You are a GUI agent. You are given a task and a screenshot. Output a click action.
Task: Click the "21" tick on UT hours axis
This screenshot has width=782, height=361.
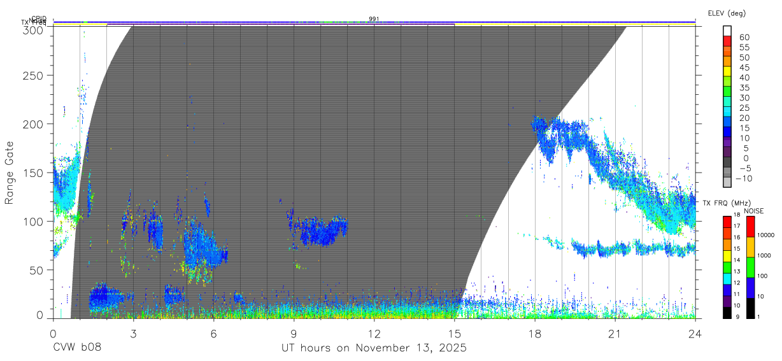[615, 334]
